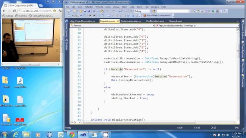Screen dimensions: 246x138
Task: Bookmark page with Chrome star icon
Action: [x=55, y=11]
